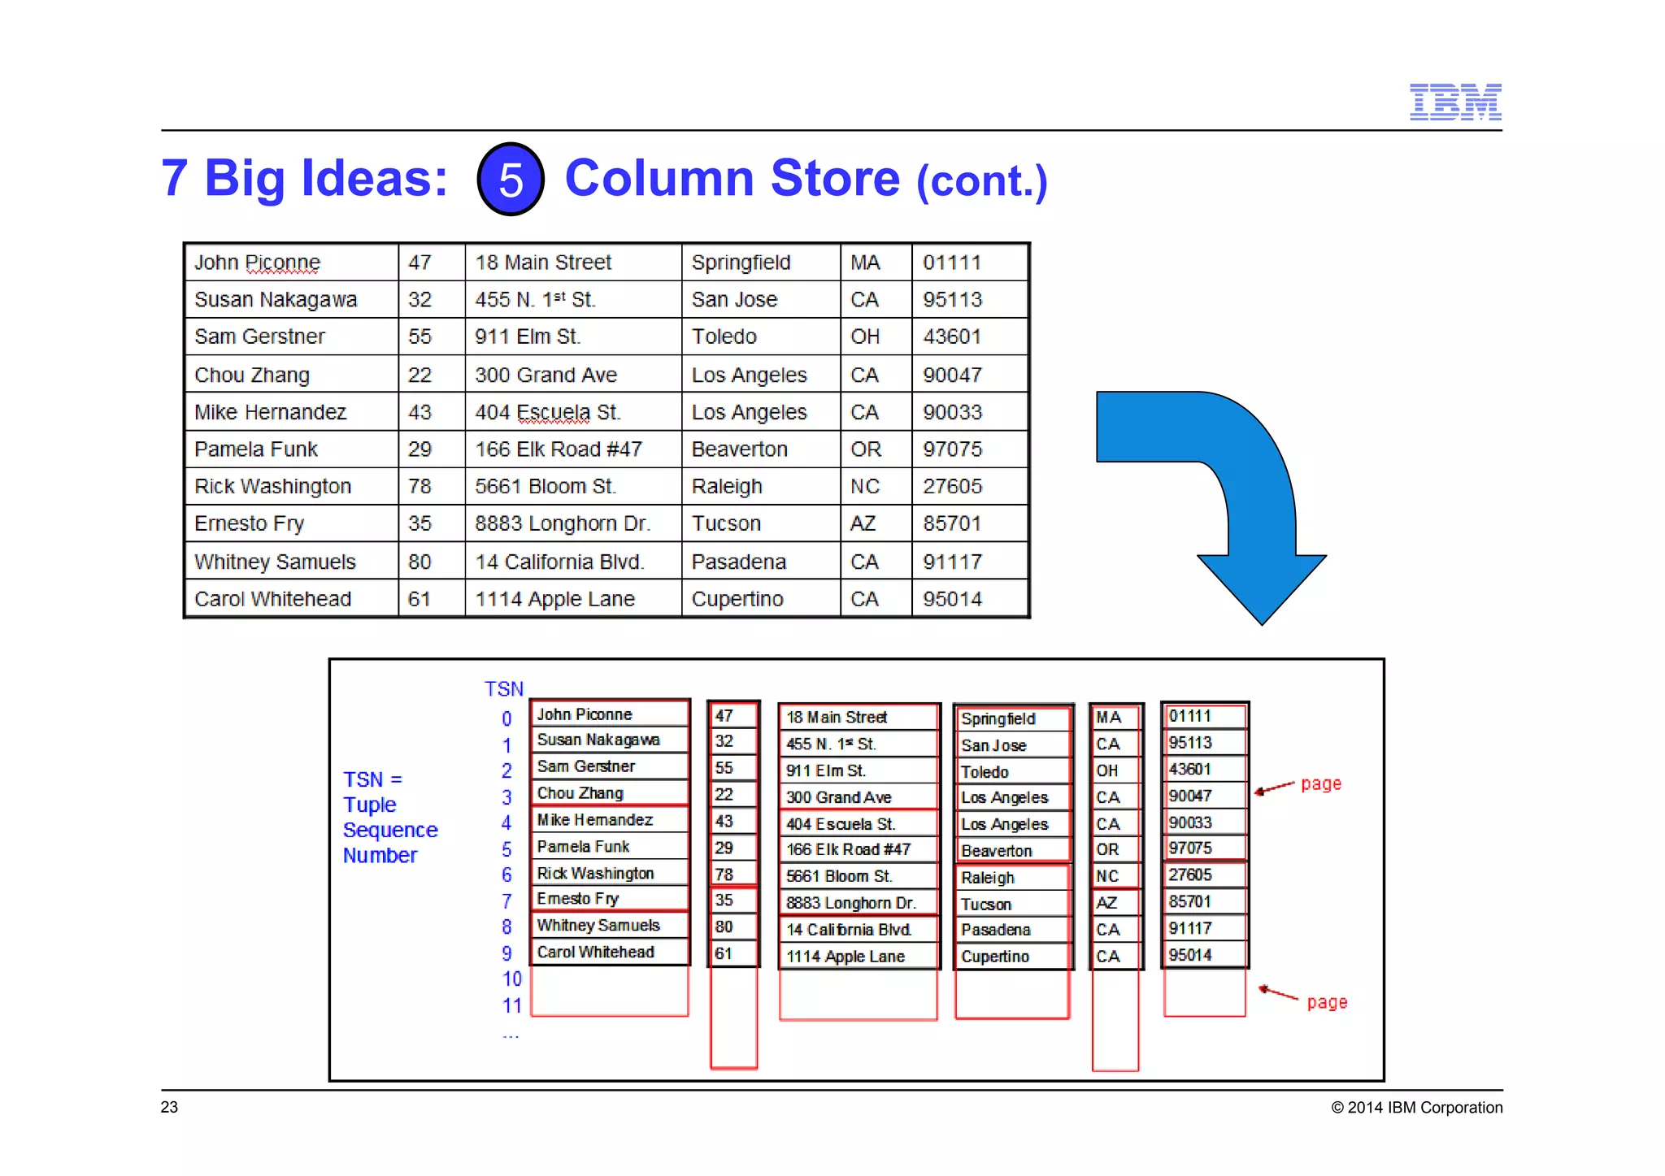Click TSN index '0' in the diagram
The width and height of the screenshot is (1665, 1176).
(x=506, y=718)
